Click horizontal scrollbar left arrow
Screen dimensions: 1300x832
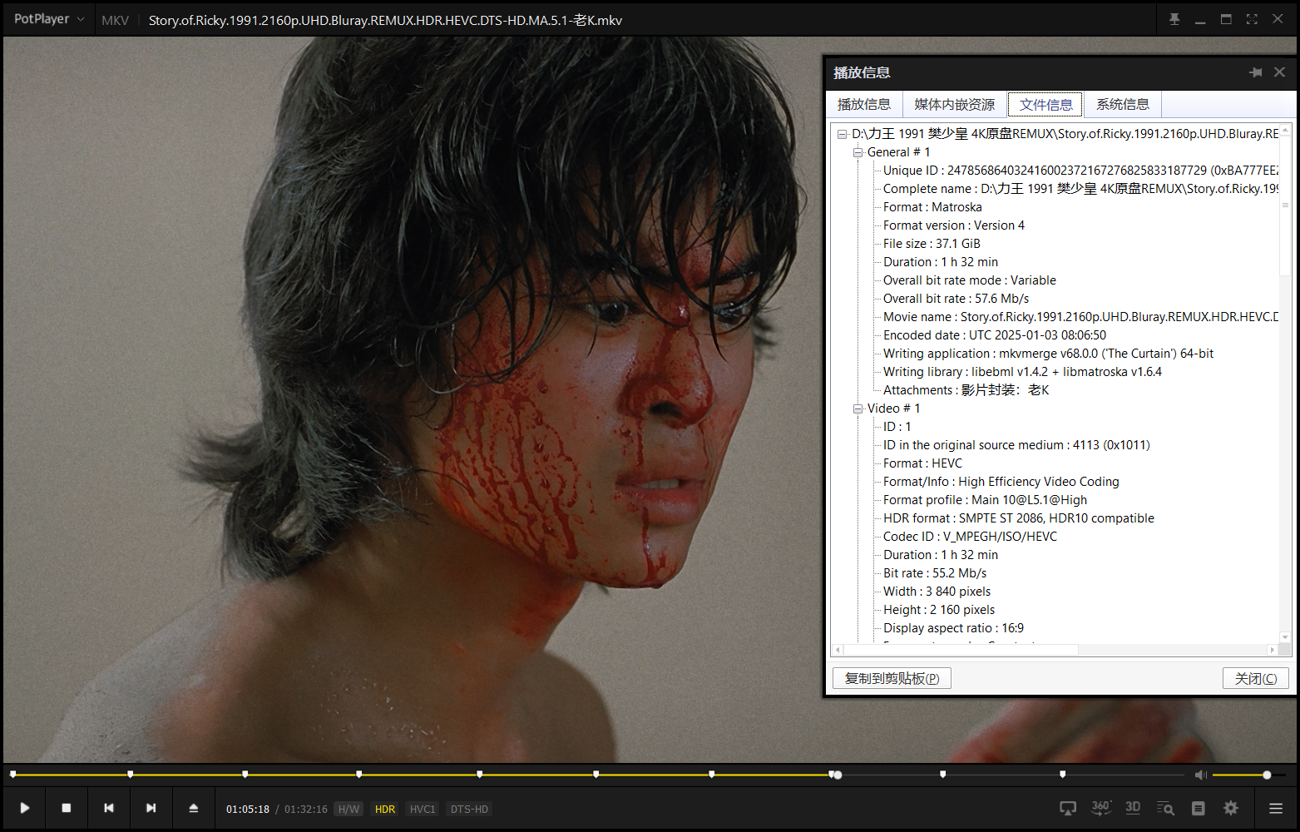coord(838,650)
